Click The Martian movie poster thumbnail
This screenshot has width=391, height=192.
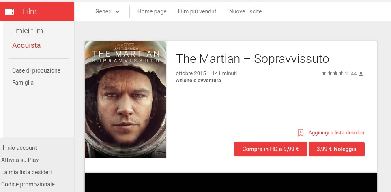(125, 100)
